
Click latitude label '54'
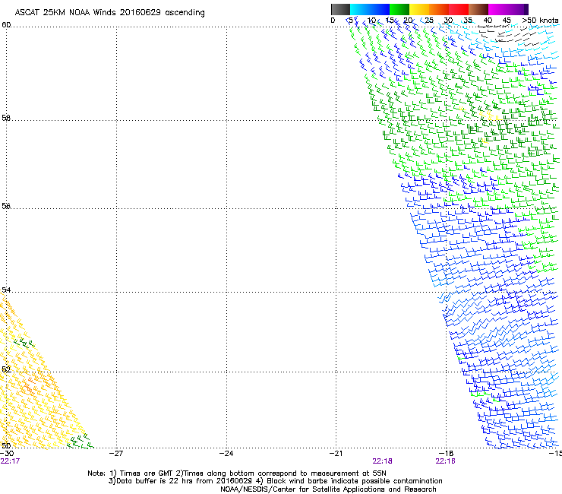(x=6, y=290)
